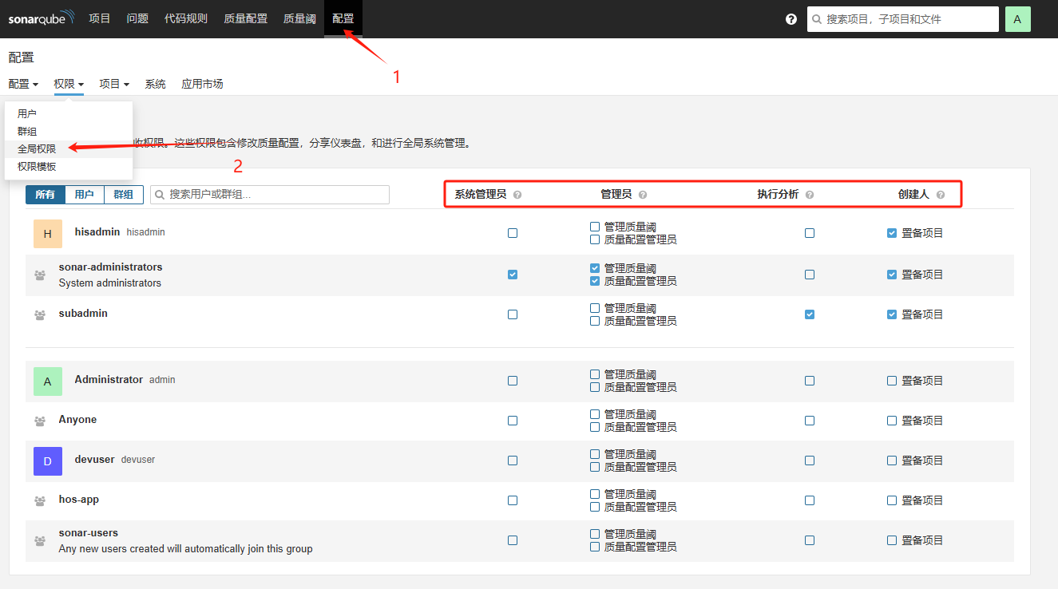Uncheck 置备项目 for subadmin
Screen dimensions: 1058x589
[x=892, y=314]
